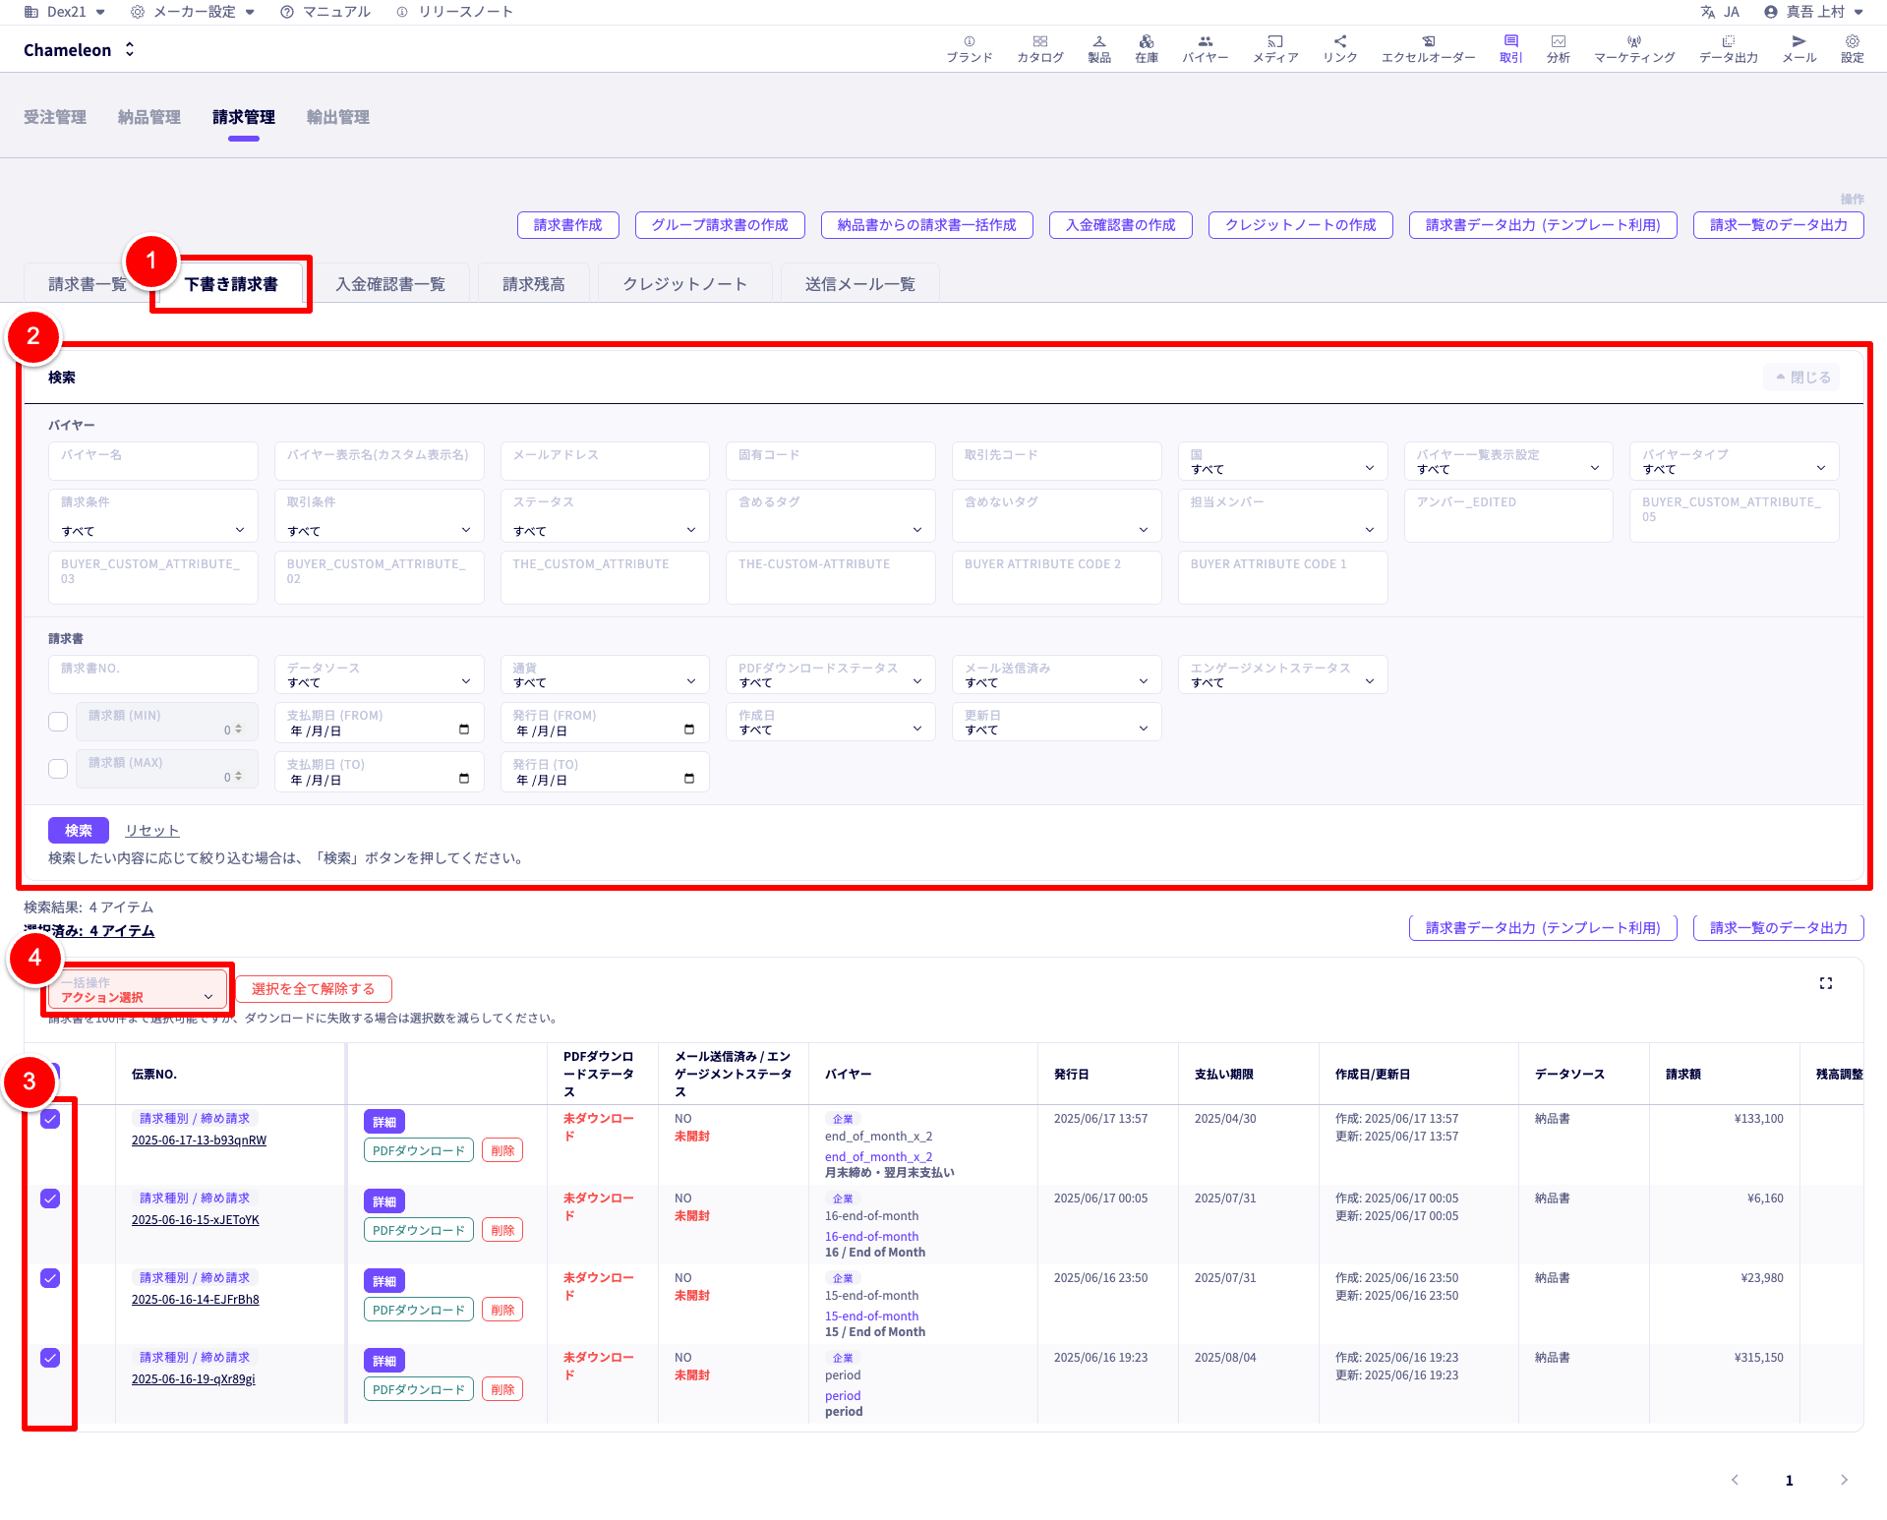The image size is (1887, 1520).
Task: Toggle the 請求額 (MAX) checkbox
Action: [x=58, y=769]
